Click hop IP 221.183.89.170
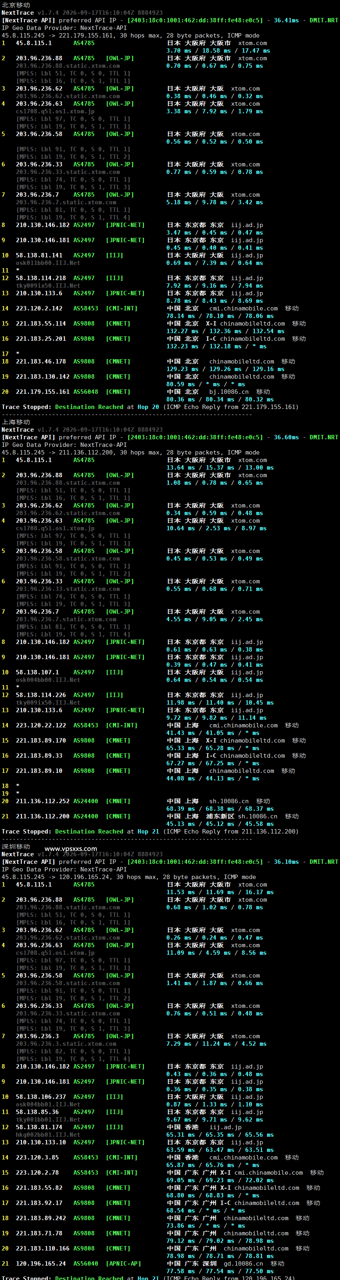Viewport: 340px width, 1280px height. [41, 741]
